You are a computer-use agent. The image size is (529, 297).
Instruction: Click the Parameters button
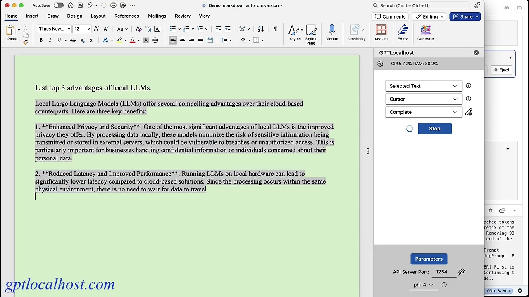point(429,259)
